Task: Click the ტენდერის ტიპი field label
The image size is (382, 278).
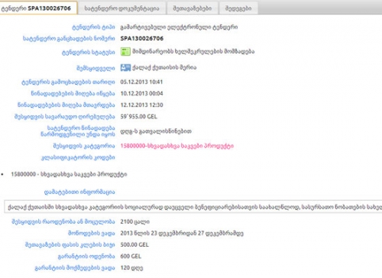Action: [93, 27]
